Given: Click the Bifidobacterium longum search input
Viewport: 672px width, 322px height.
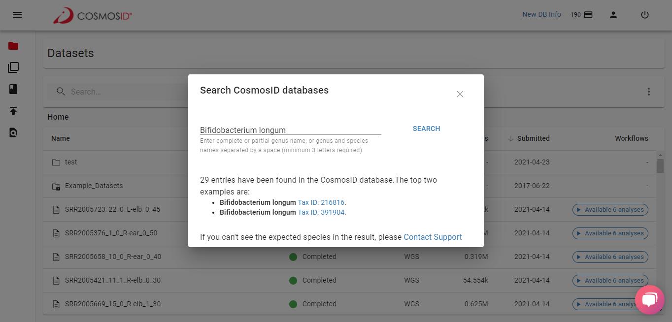Looking at the screenshot, I should coord(291,130).
